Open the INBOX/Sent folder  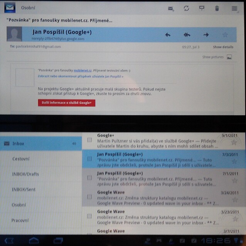tap(41, 189)
